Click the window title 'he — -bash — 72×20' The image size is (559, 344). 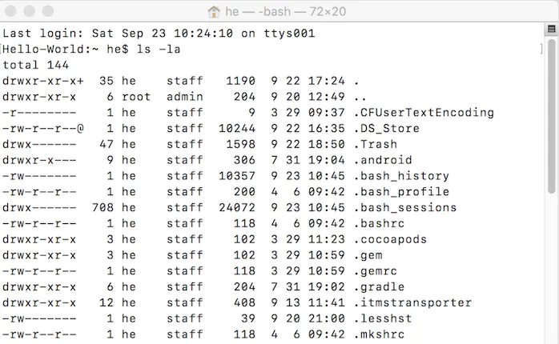286,11
